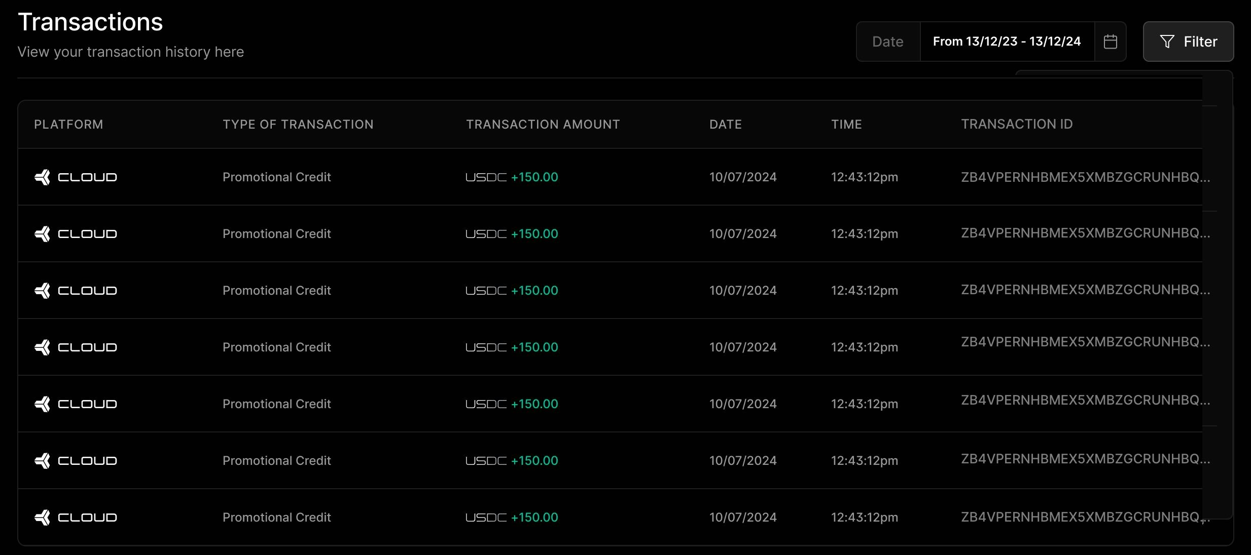Click the Cloud logo in the third row
This screenshot has height=555, width=1251.
(76, 291)
